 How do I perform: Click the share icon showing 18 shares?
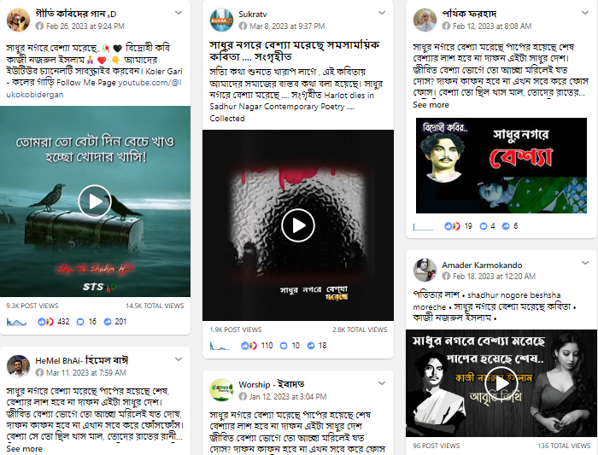tap(311, 346)
